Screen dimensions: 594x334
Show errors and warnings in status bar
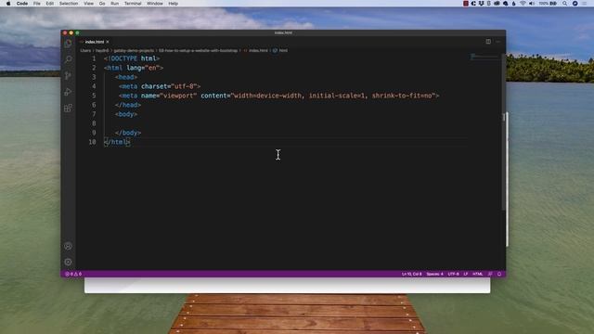(x=73, y=274)
